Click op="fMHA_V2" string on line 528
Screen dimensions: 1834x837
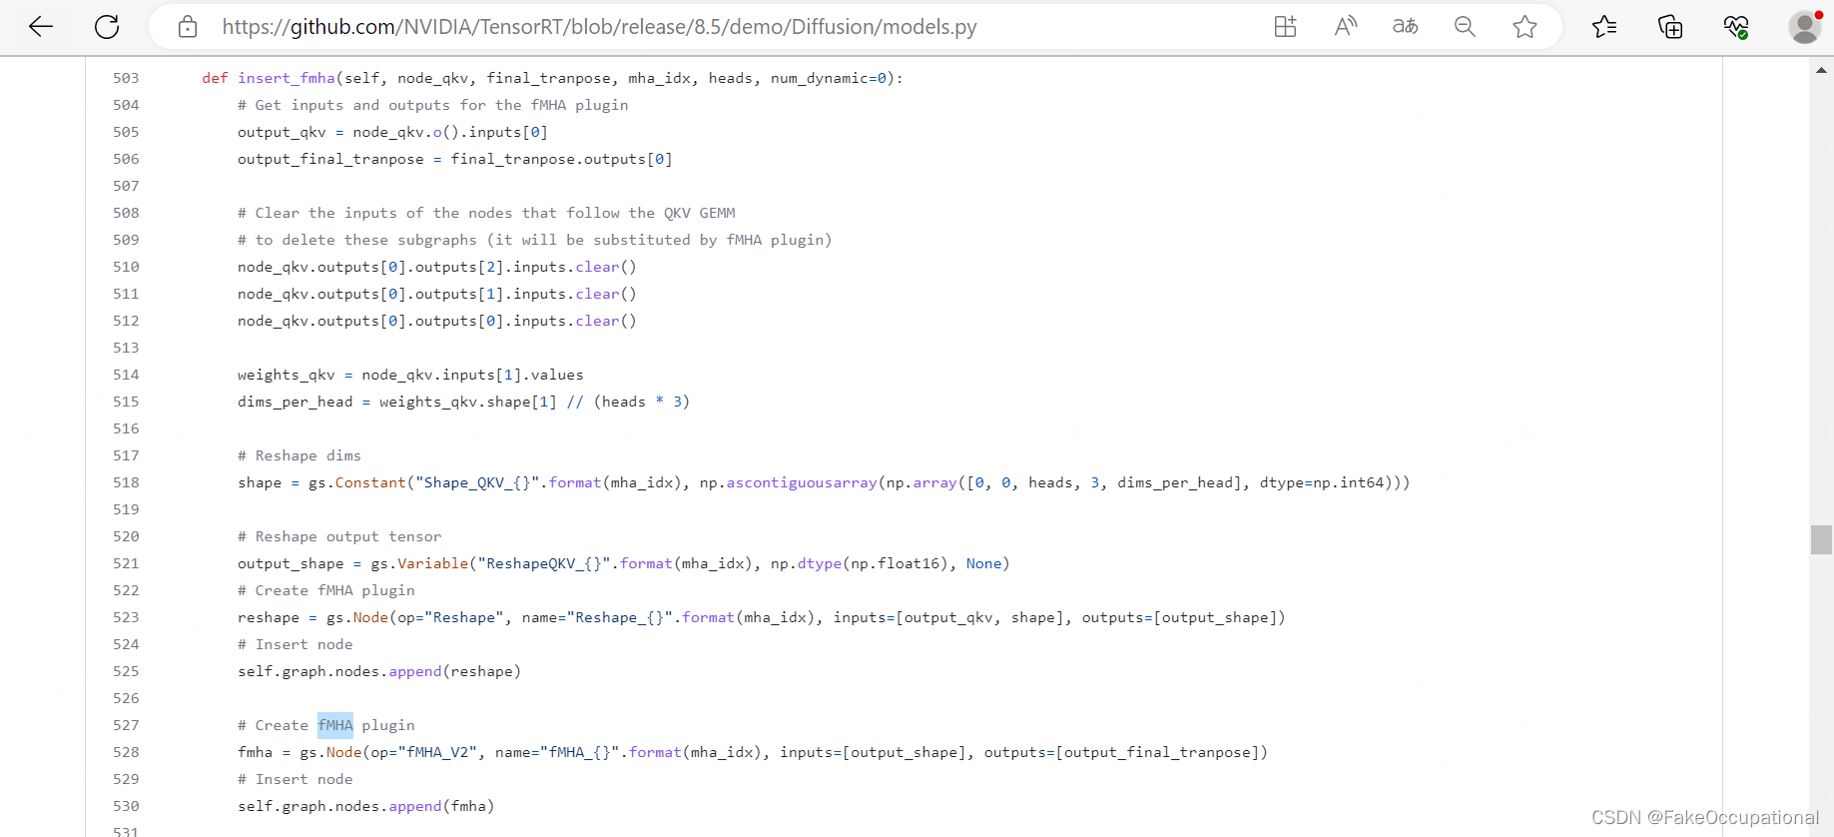424,752
